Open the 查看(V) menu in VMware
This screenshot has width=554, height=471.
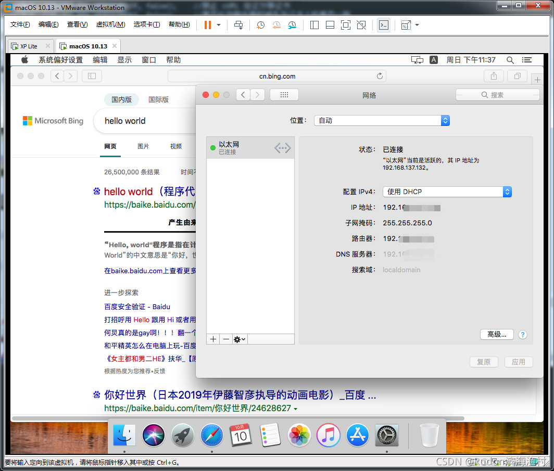point(78,24)
